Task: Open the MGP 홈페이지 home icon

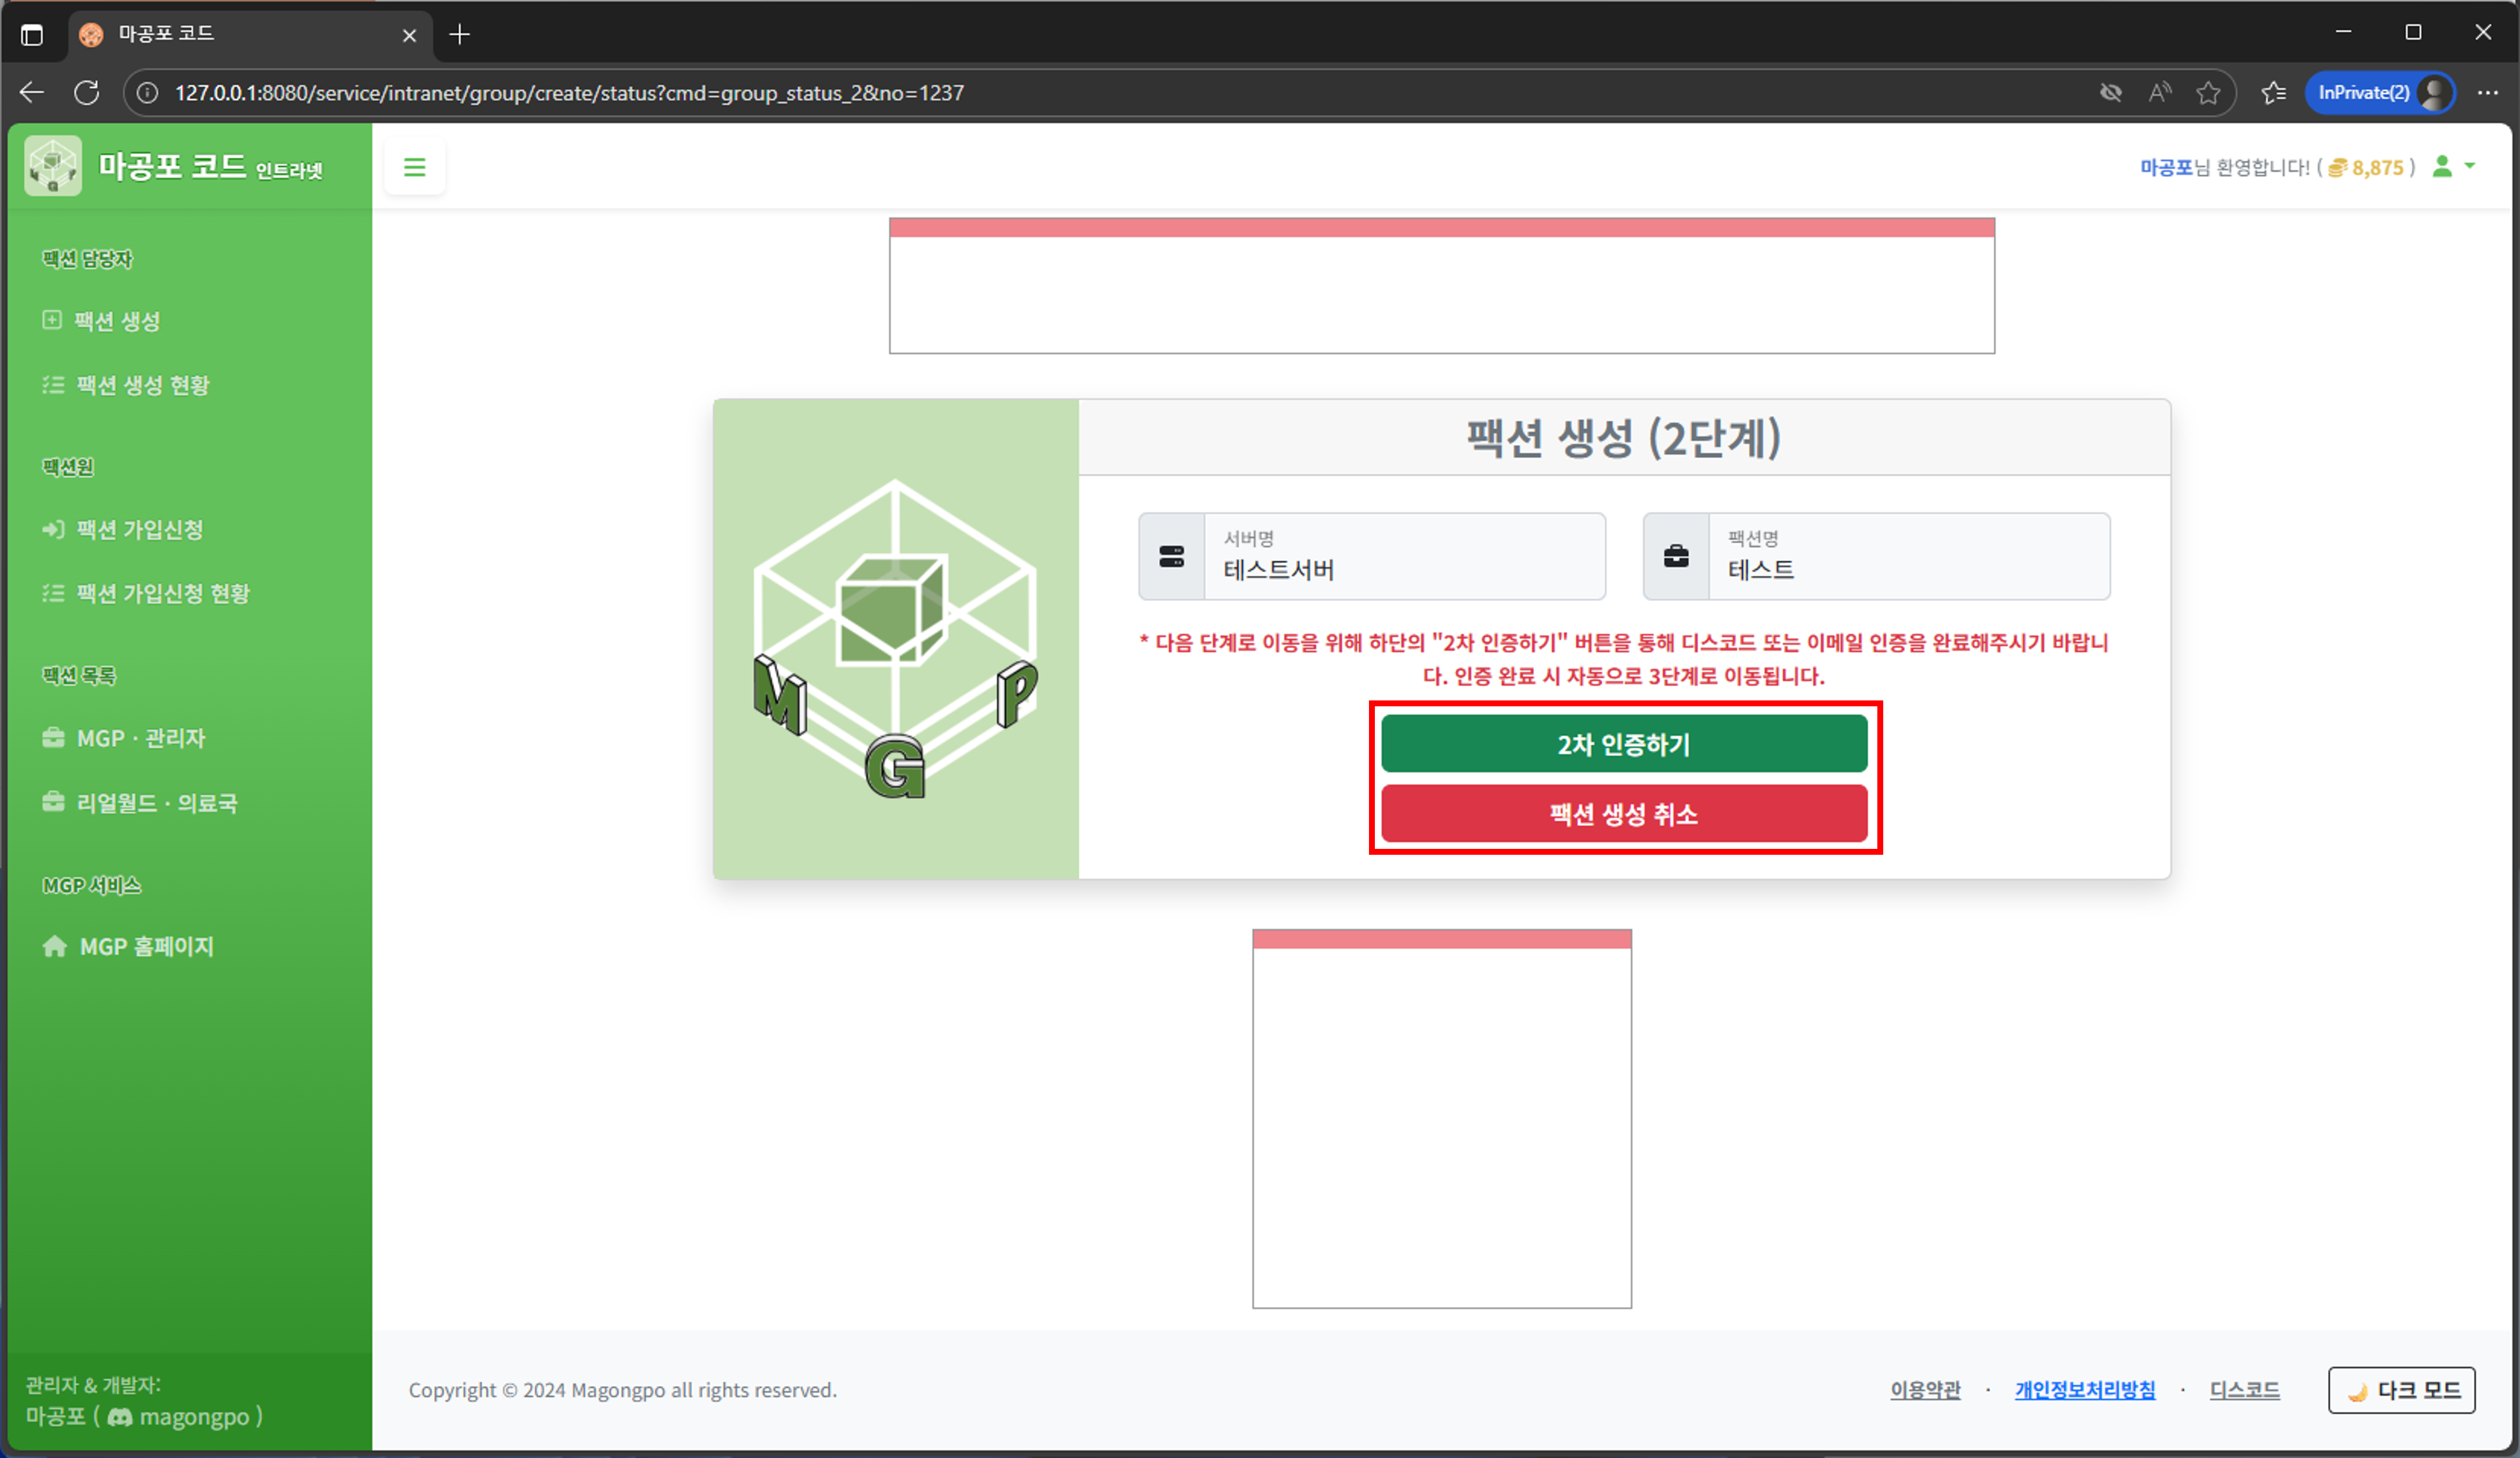Action: pos(54,945)
